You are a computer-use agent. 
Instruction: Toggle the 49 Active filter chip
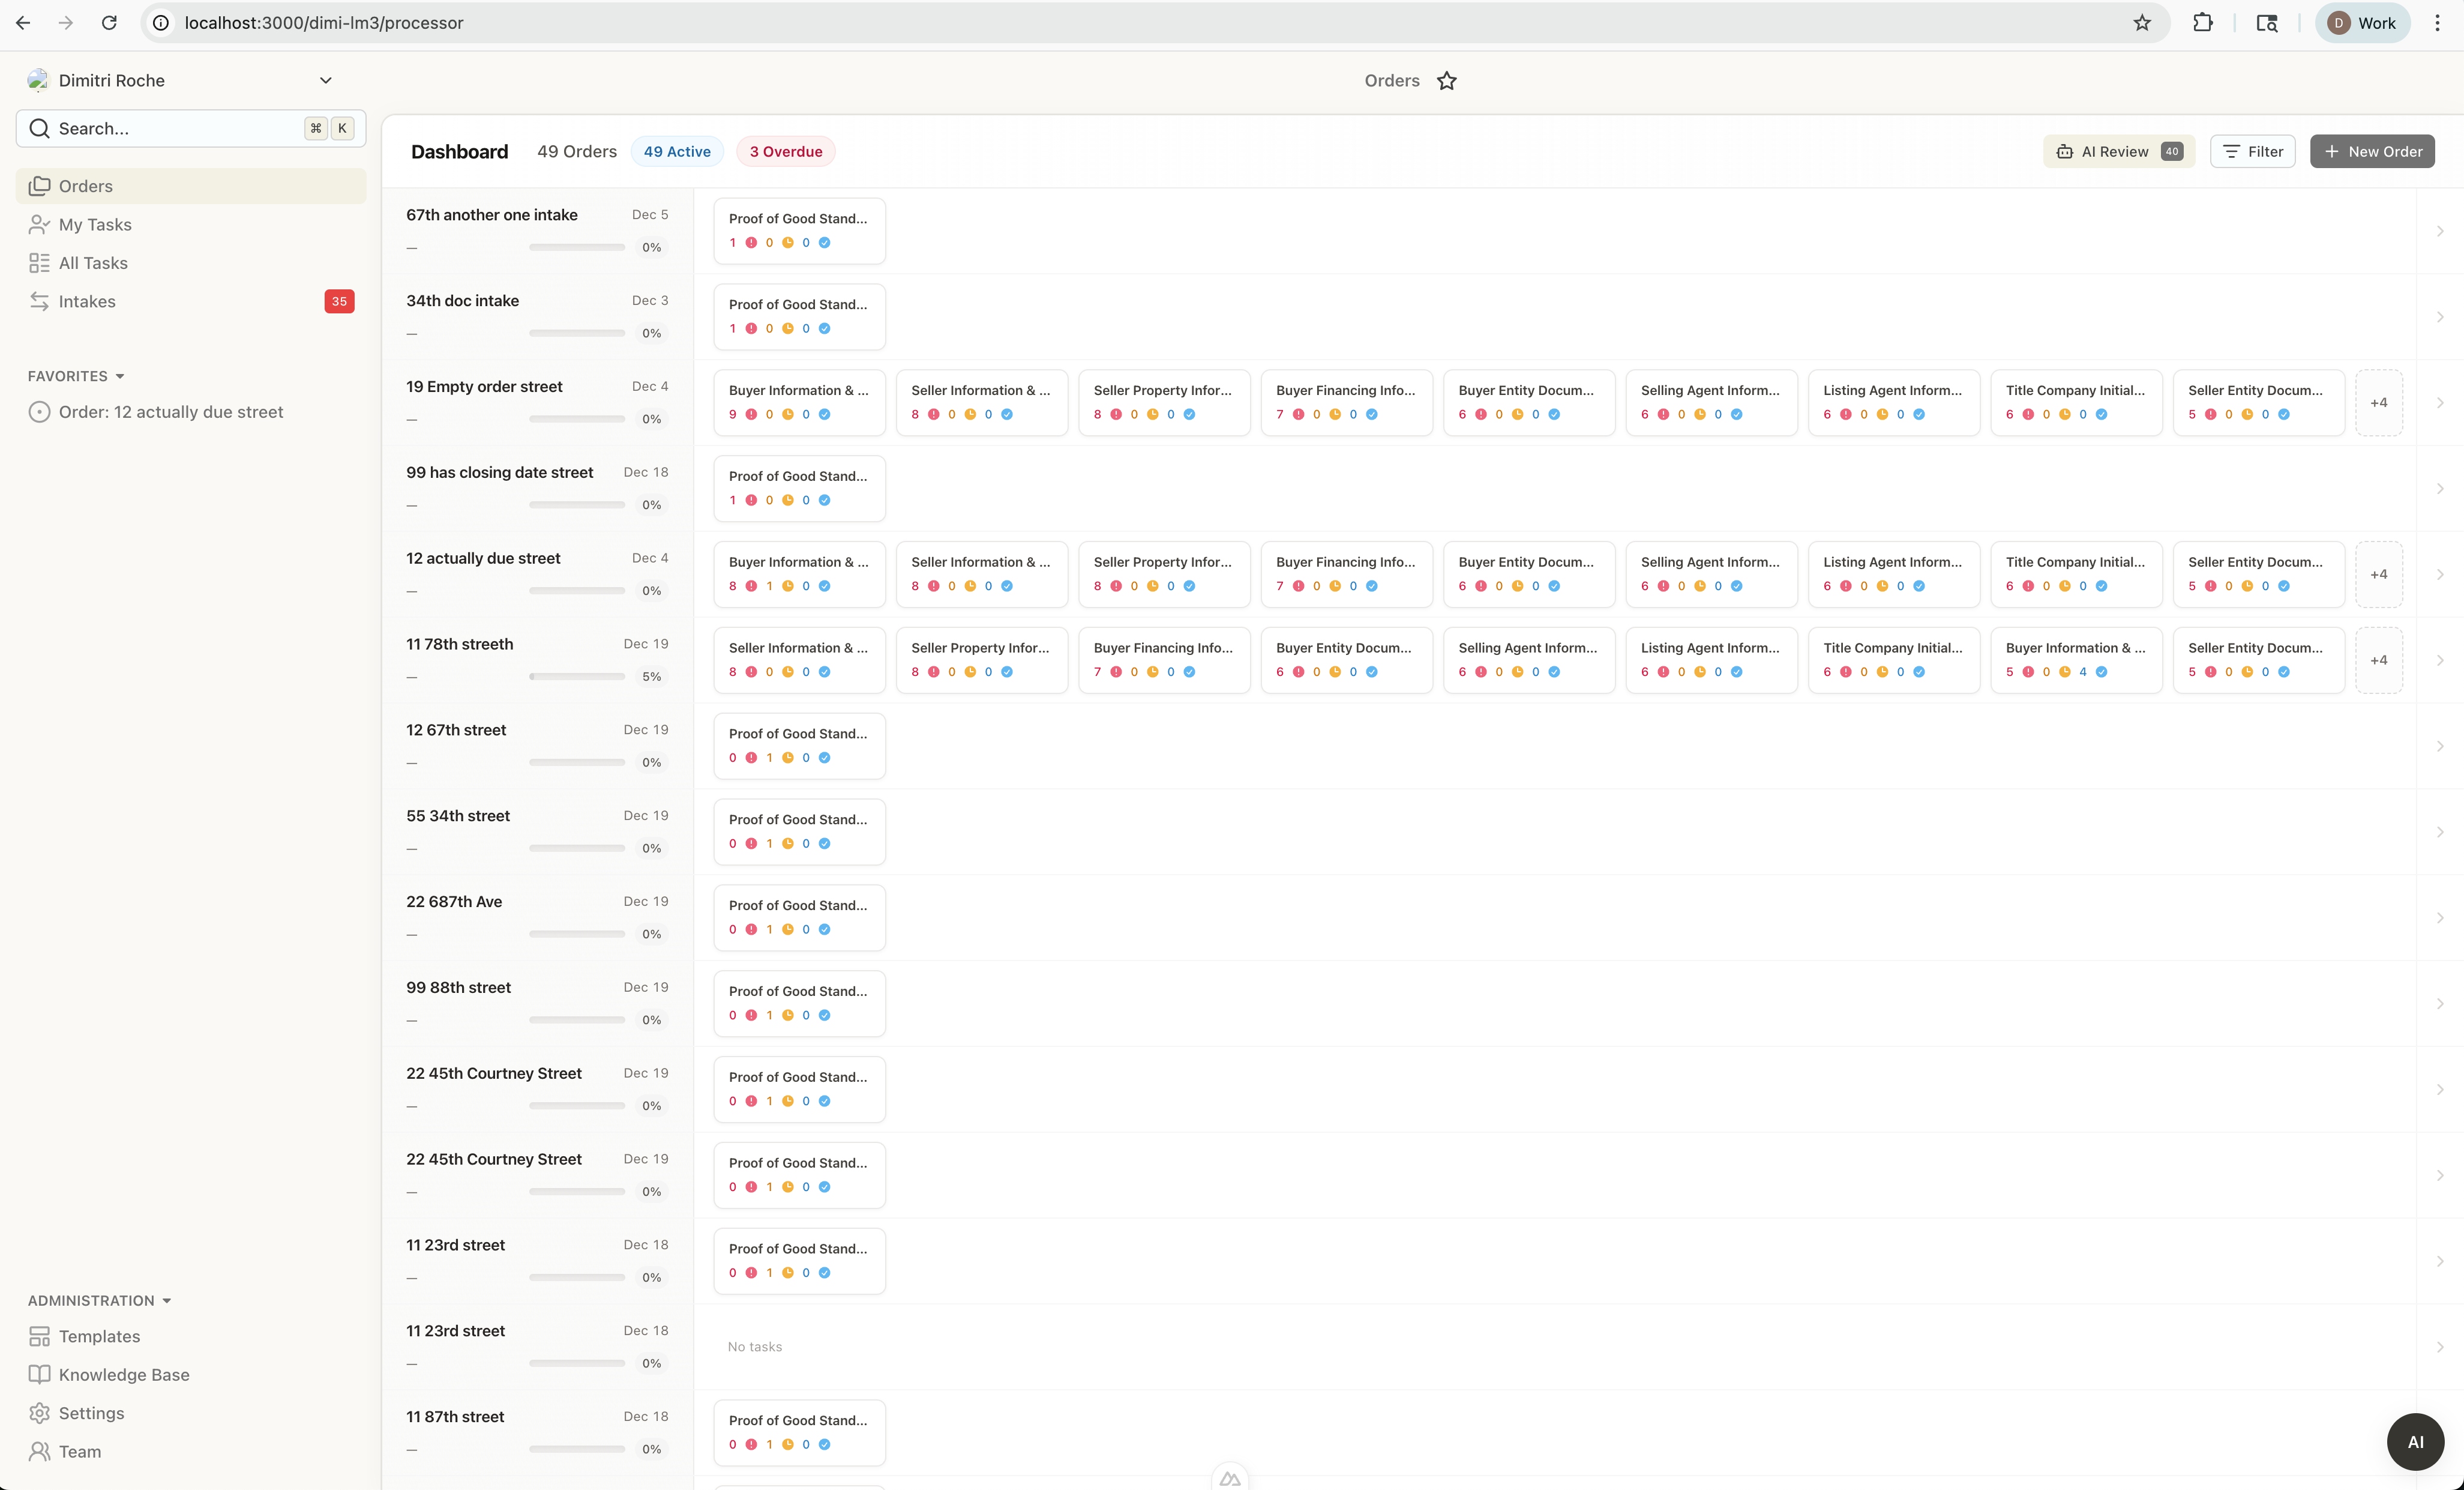point(677,151)
